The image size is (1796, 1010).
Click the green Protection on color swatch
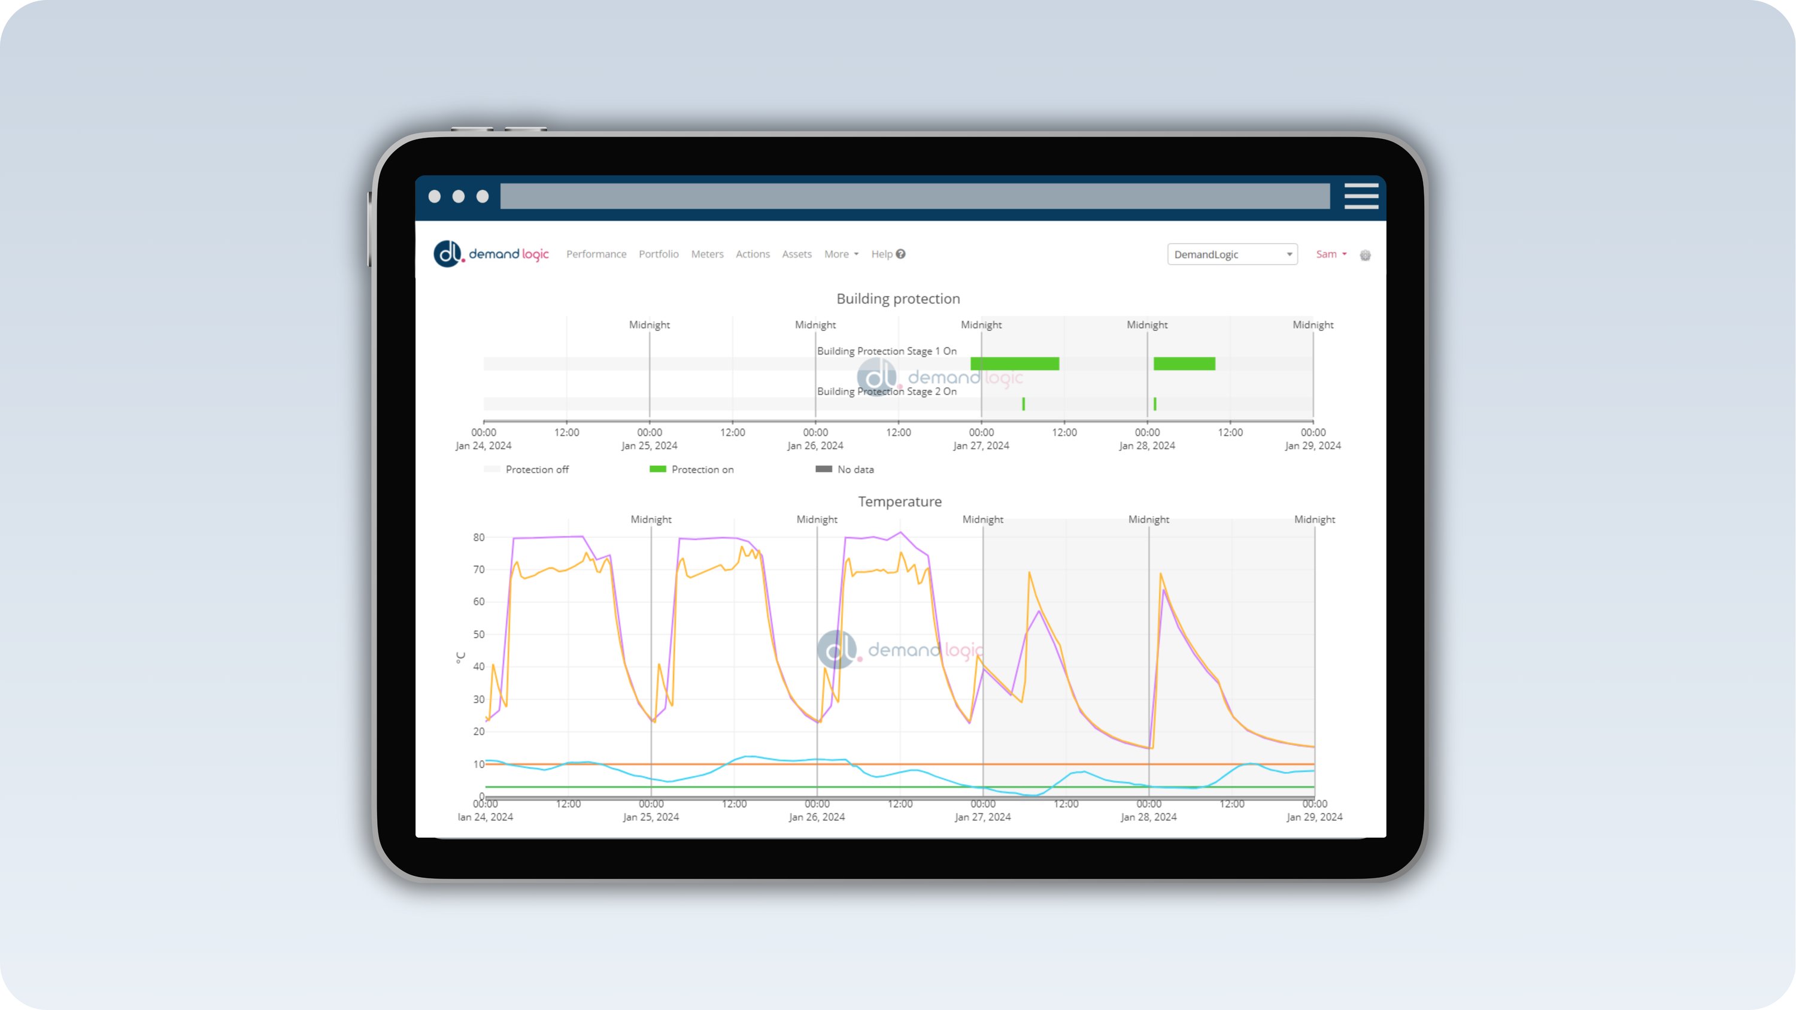[x=656, y=469]
